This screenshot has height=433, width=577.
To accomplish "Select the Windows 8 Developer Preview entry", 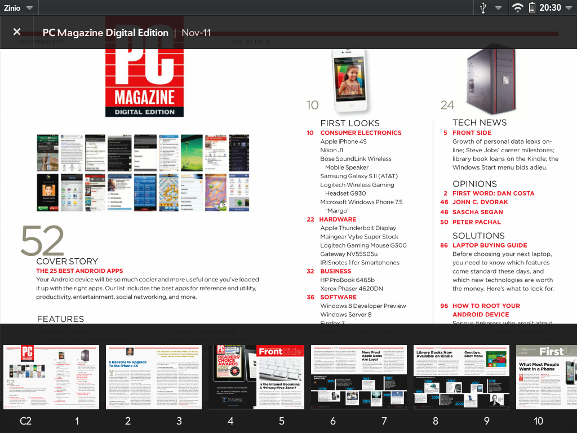I will coord(363,306).
